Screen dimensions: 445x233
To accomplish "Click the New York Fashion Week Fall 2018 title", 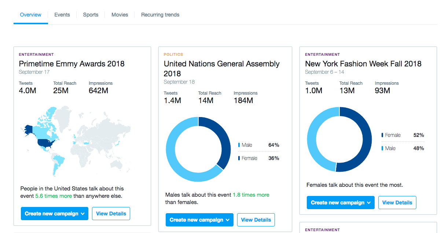I will 363,63.
